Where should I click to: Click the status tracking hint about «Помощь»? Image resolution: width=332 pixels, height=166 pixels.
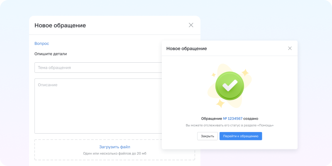229,125
